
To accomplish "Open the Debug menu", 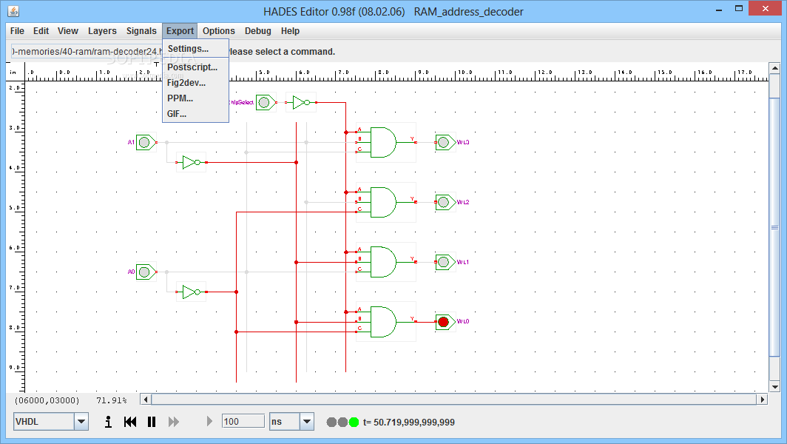I will (x=258, y=30).
